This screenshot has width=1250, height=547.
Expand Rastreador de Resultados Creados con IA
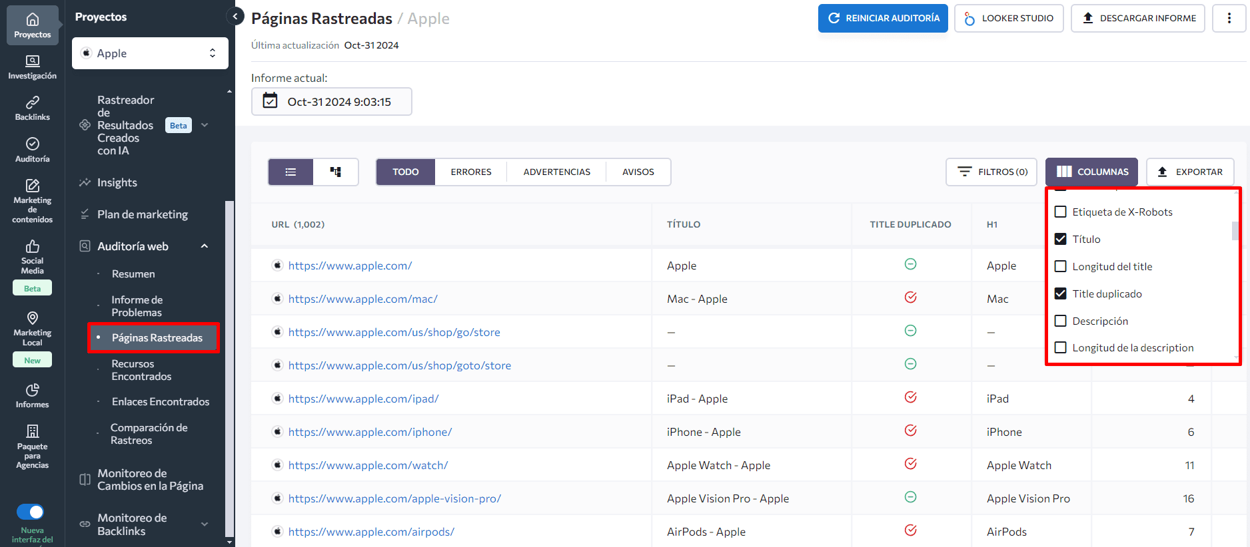(205, 125)
